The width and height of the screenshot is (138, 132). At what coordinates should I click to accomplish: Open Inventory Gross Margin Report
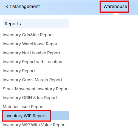click(x=32, y=80)
